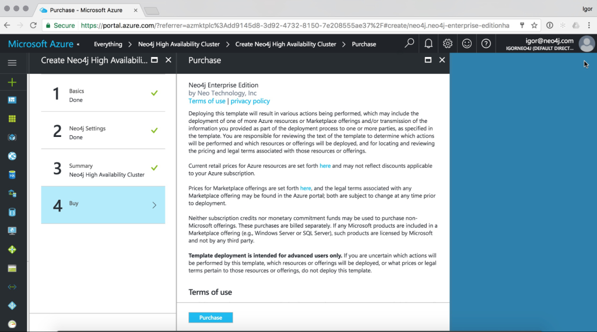The width and height of the screenshot is (597, 332).
Task: Click the green plus New resource icon
Action: (12, 82)
